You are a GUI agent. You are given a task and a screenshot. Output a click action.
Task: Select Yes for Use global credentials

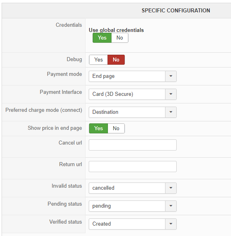(102, 38)
